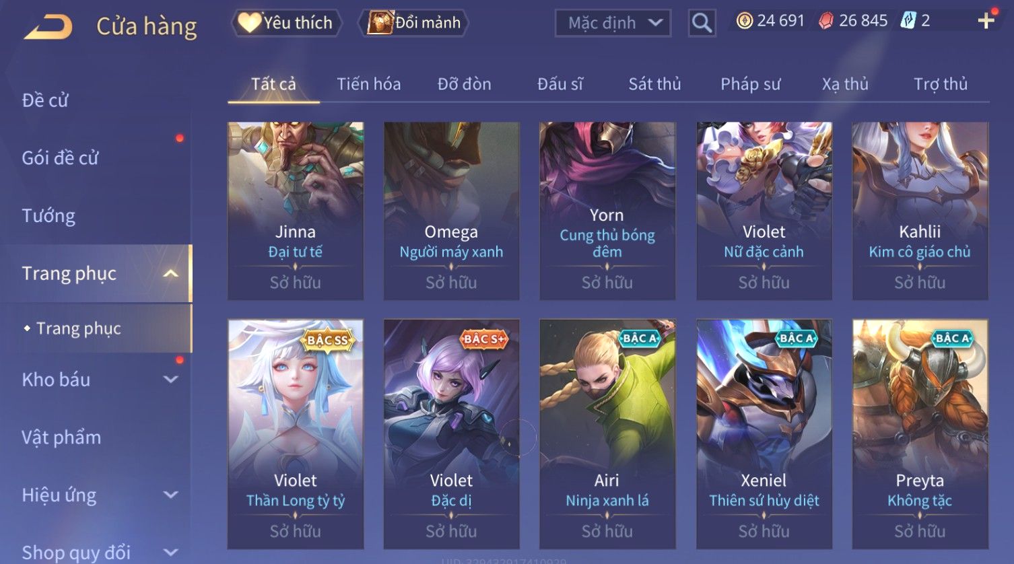
Task: Open the Yêu thích heart favorites
Action: click(x=286, y=23)
